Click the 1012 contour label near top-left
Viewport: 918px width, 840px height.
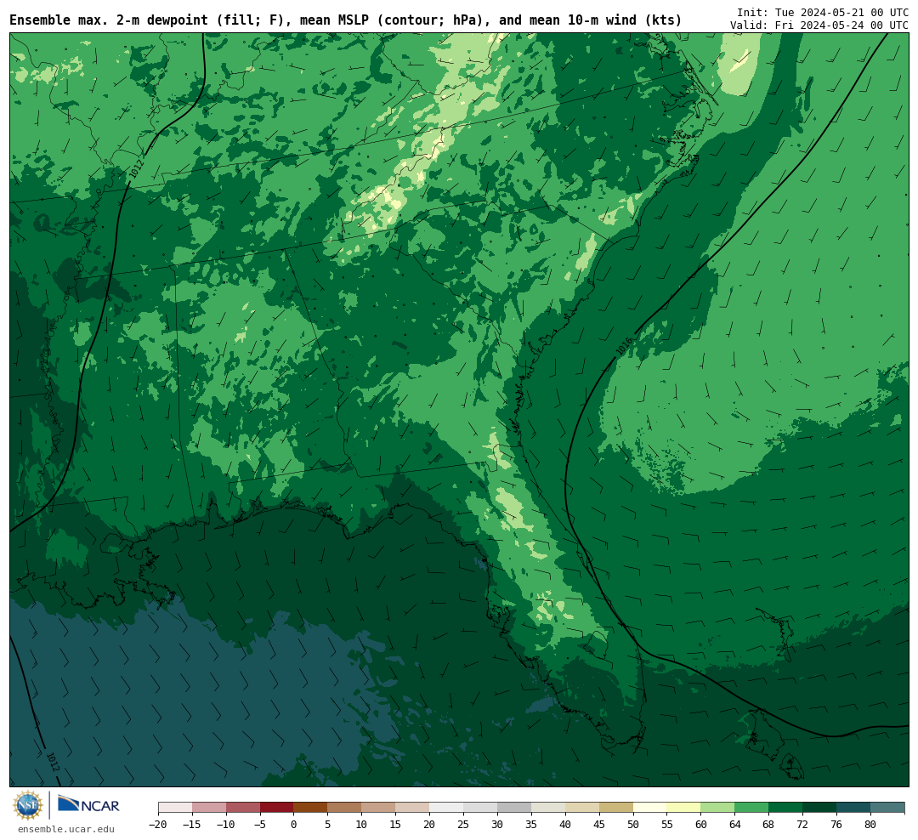pos(137,168)
